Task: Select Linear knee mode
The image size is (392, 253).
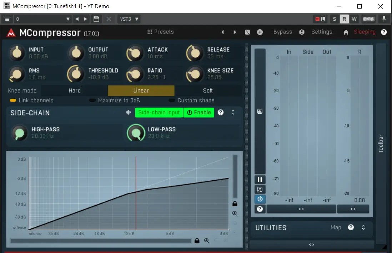Action: click(141, 91)
